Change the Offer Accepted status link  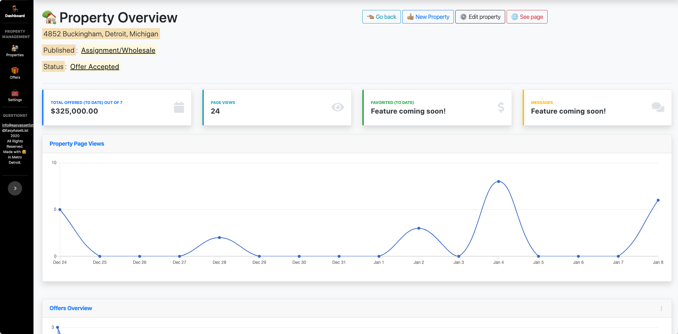coord(94,67)
